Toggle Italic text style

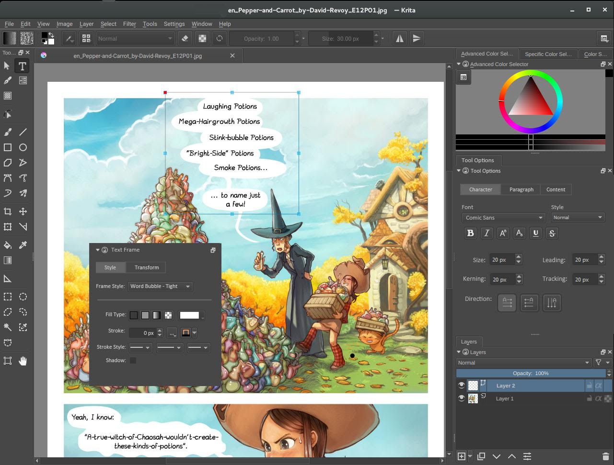[x=487, y=233]
